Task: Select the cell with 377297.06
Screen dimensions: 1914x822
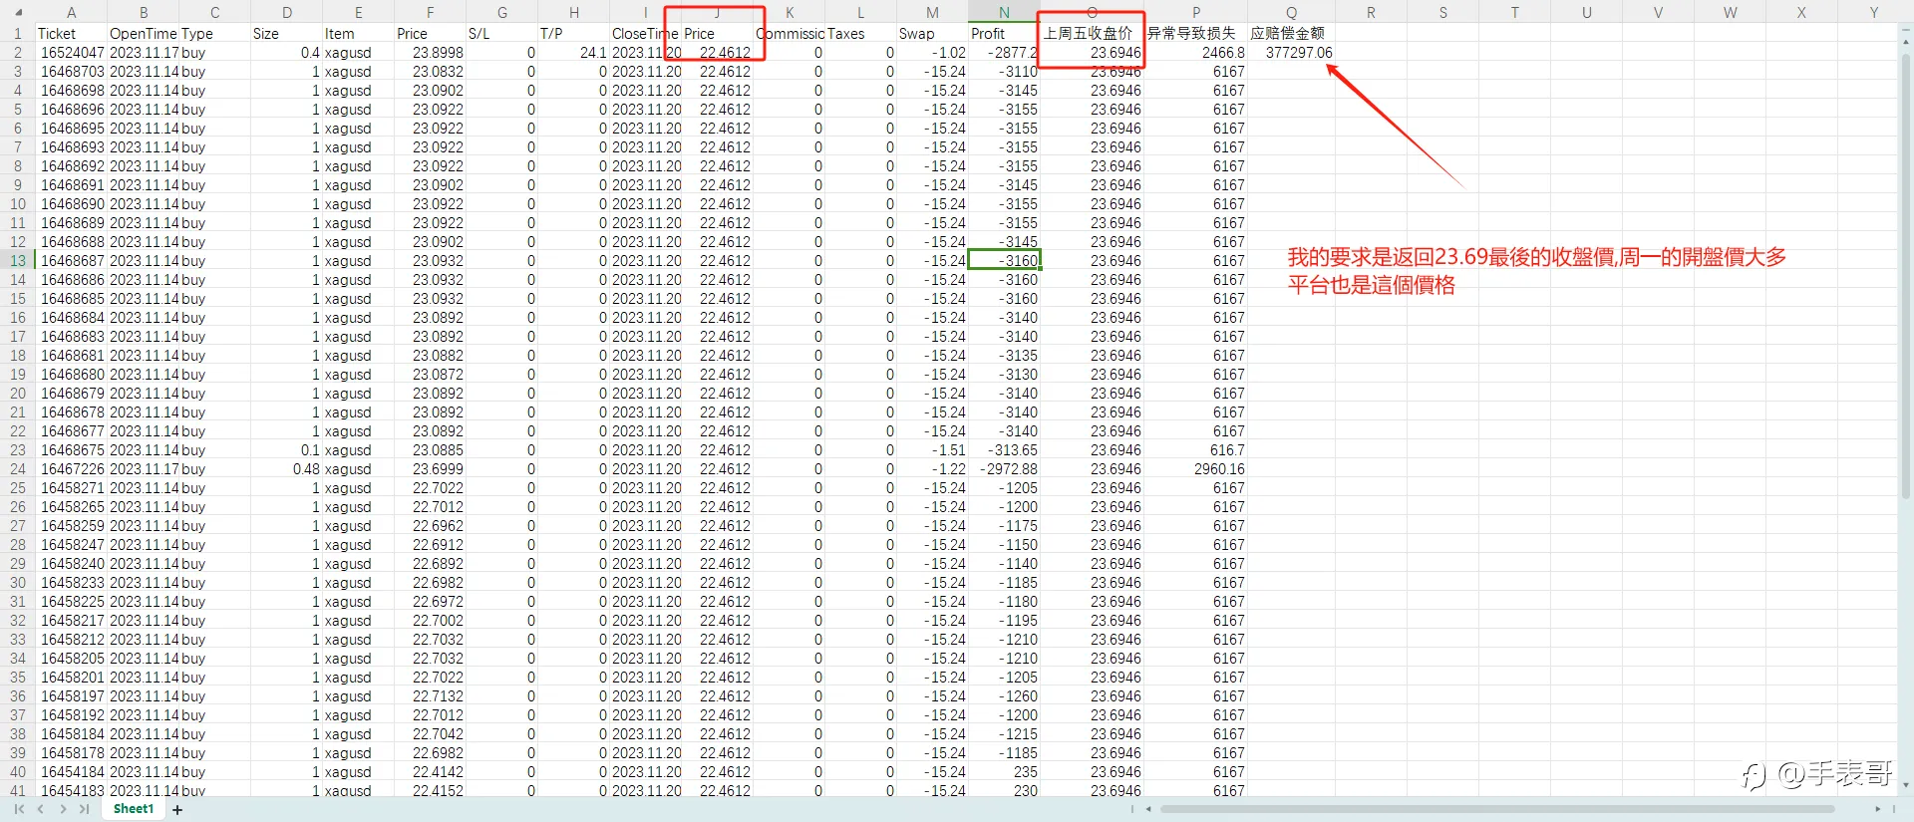Action: (x=1292, y=52)
